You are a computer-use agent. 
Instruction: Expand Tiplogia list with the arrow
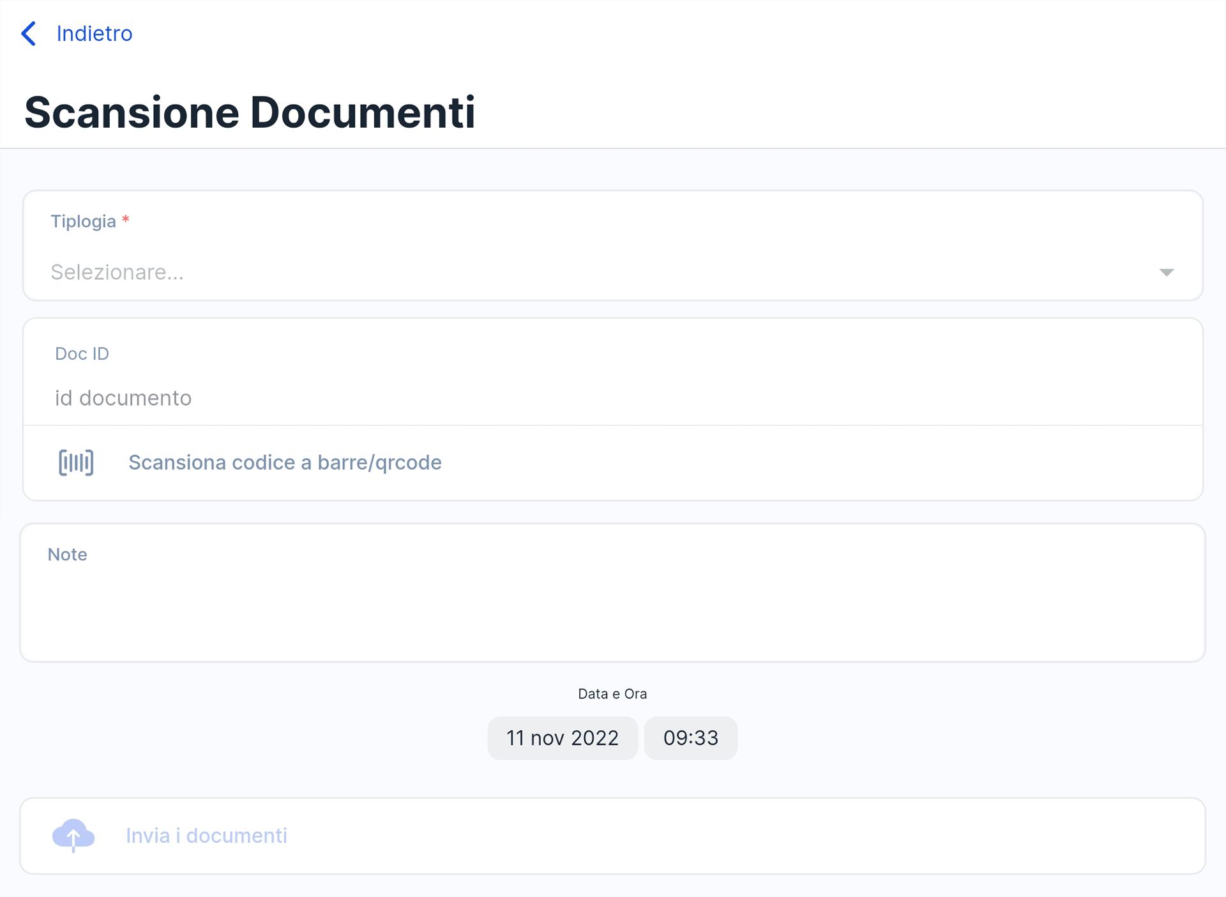1166,273
